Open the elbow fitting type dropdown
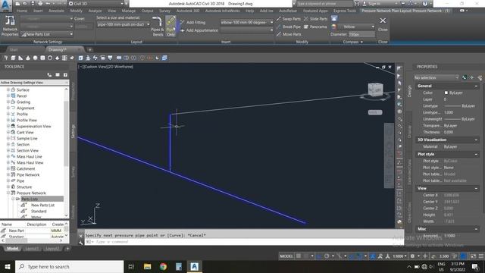This screenshot has height=273, width=485. coord(247,22)
